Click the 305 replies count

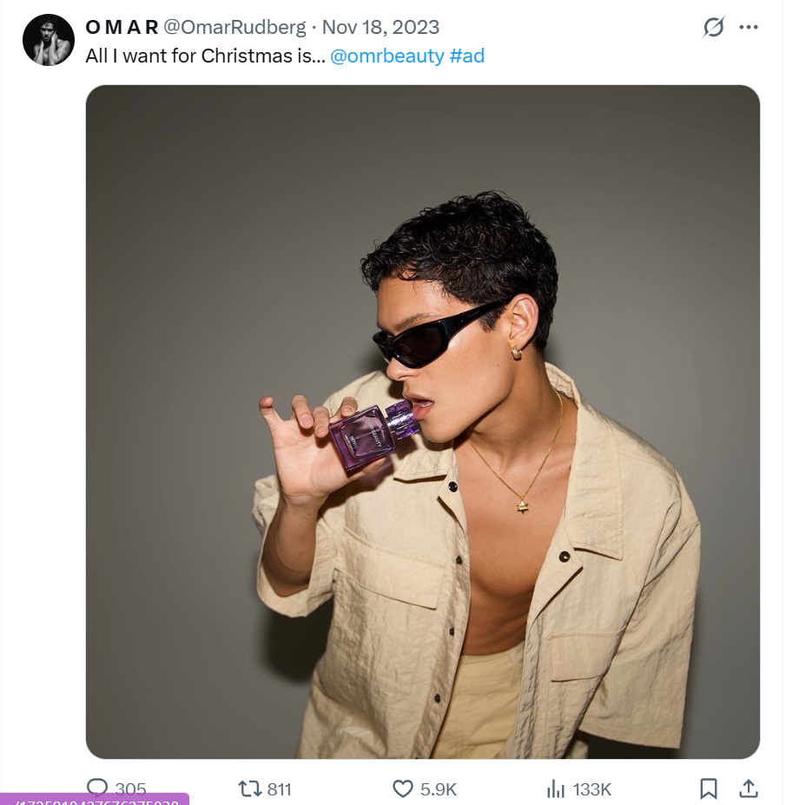[x=130, y=789]
